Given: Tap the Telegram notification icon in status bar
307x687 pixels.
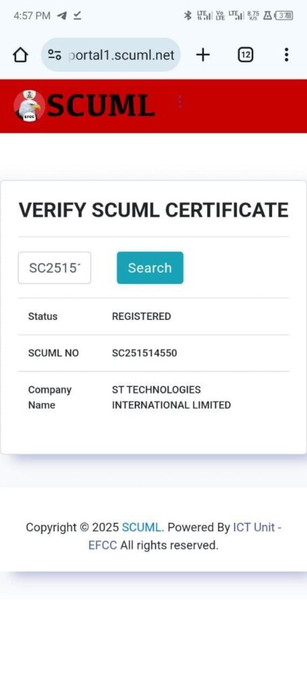Looking at the screenshot, I should tap(62, 16).
